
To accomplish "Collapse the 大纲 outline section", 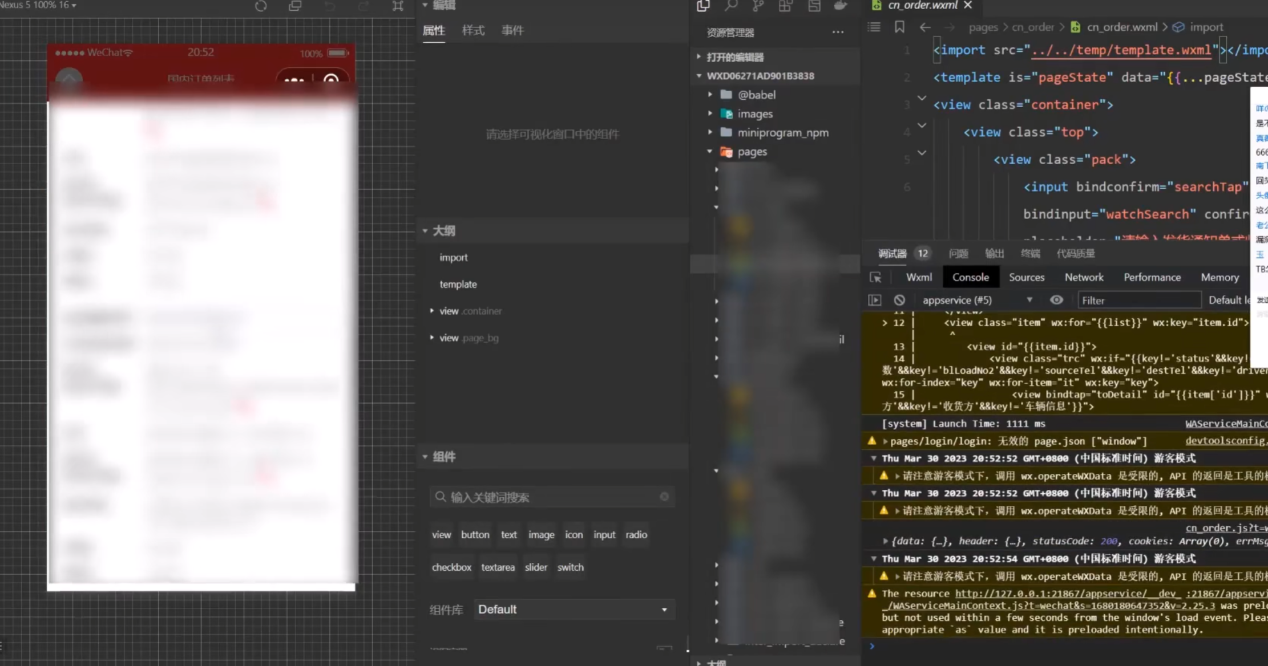I will pyautogui.click(x=425, y=230).
